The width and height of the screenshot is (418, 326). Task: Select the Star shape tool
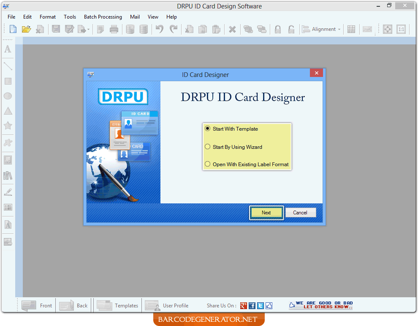[8, 126]
